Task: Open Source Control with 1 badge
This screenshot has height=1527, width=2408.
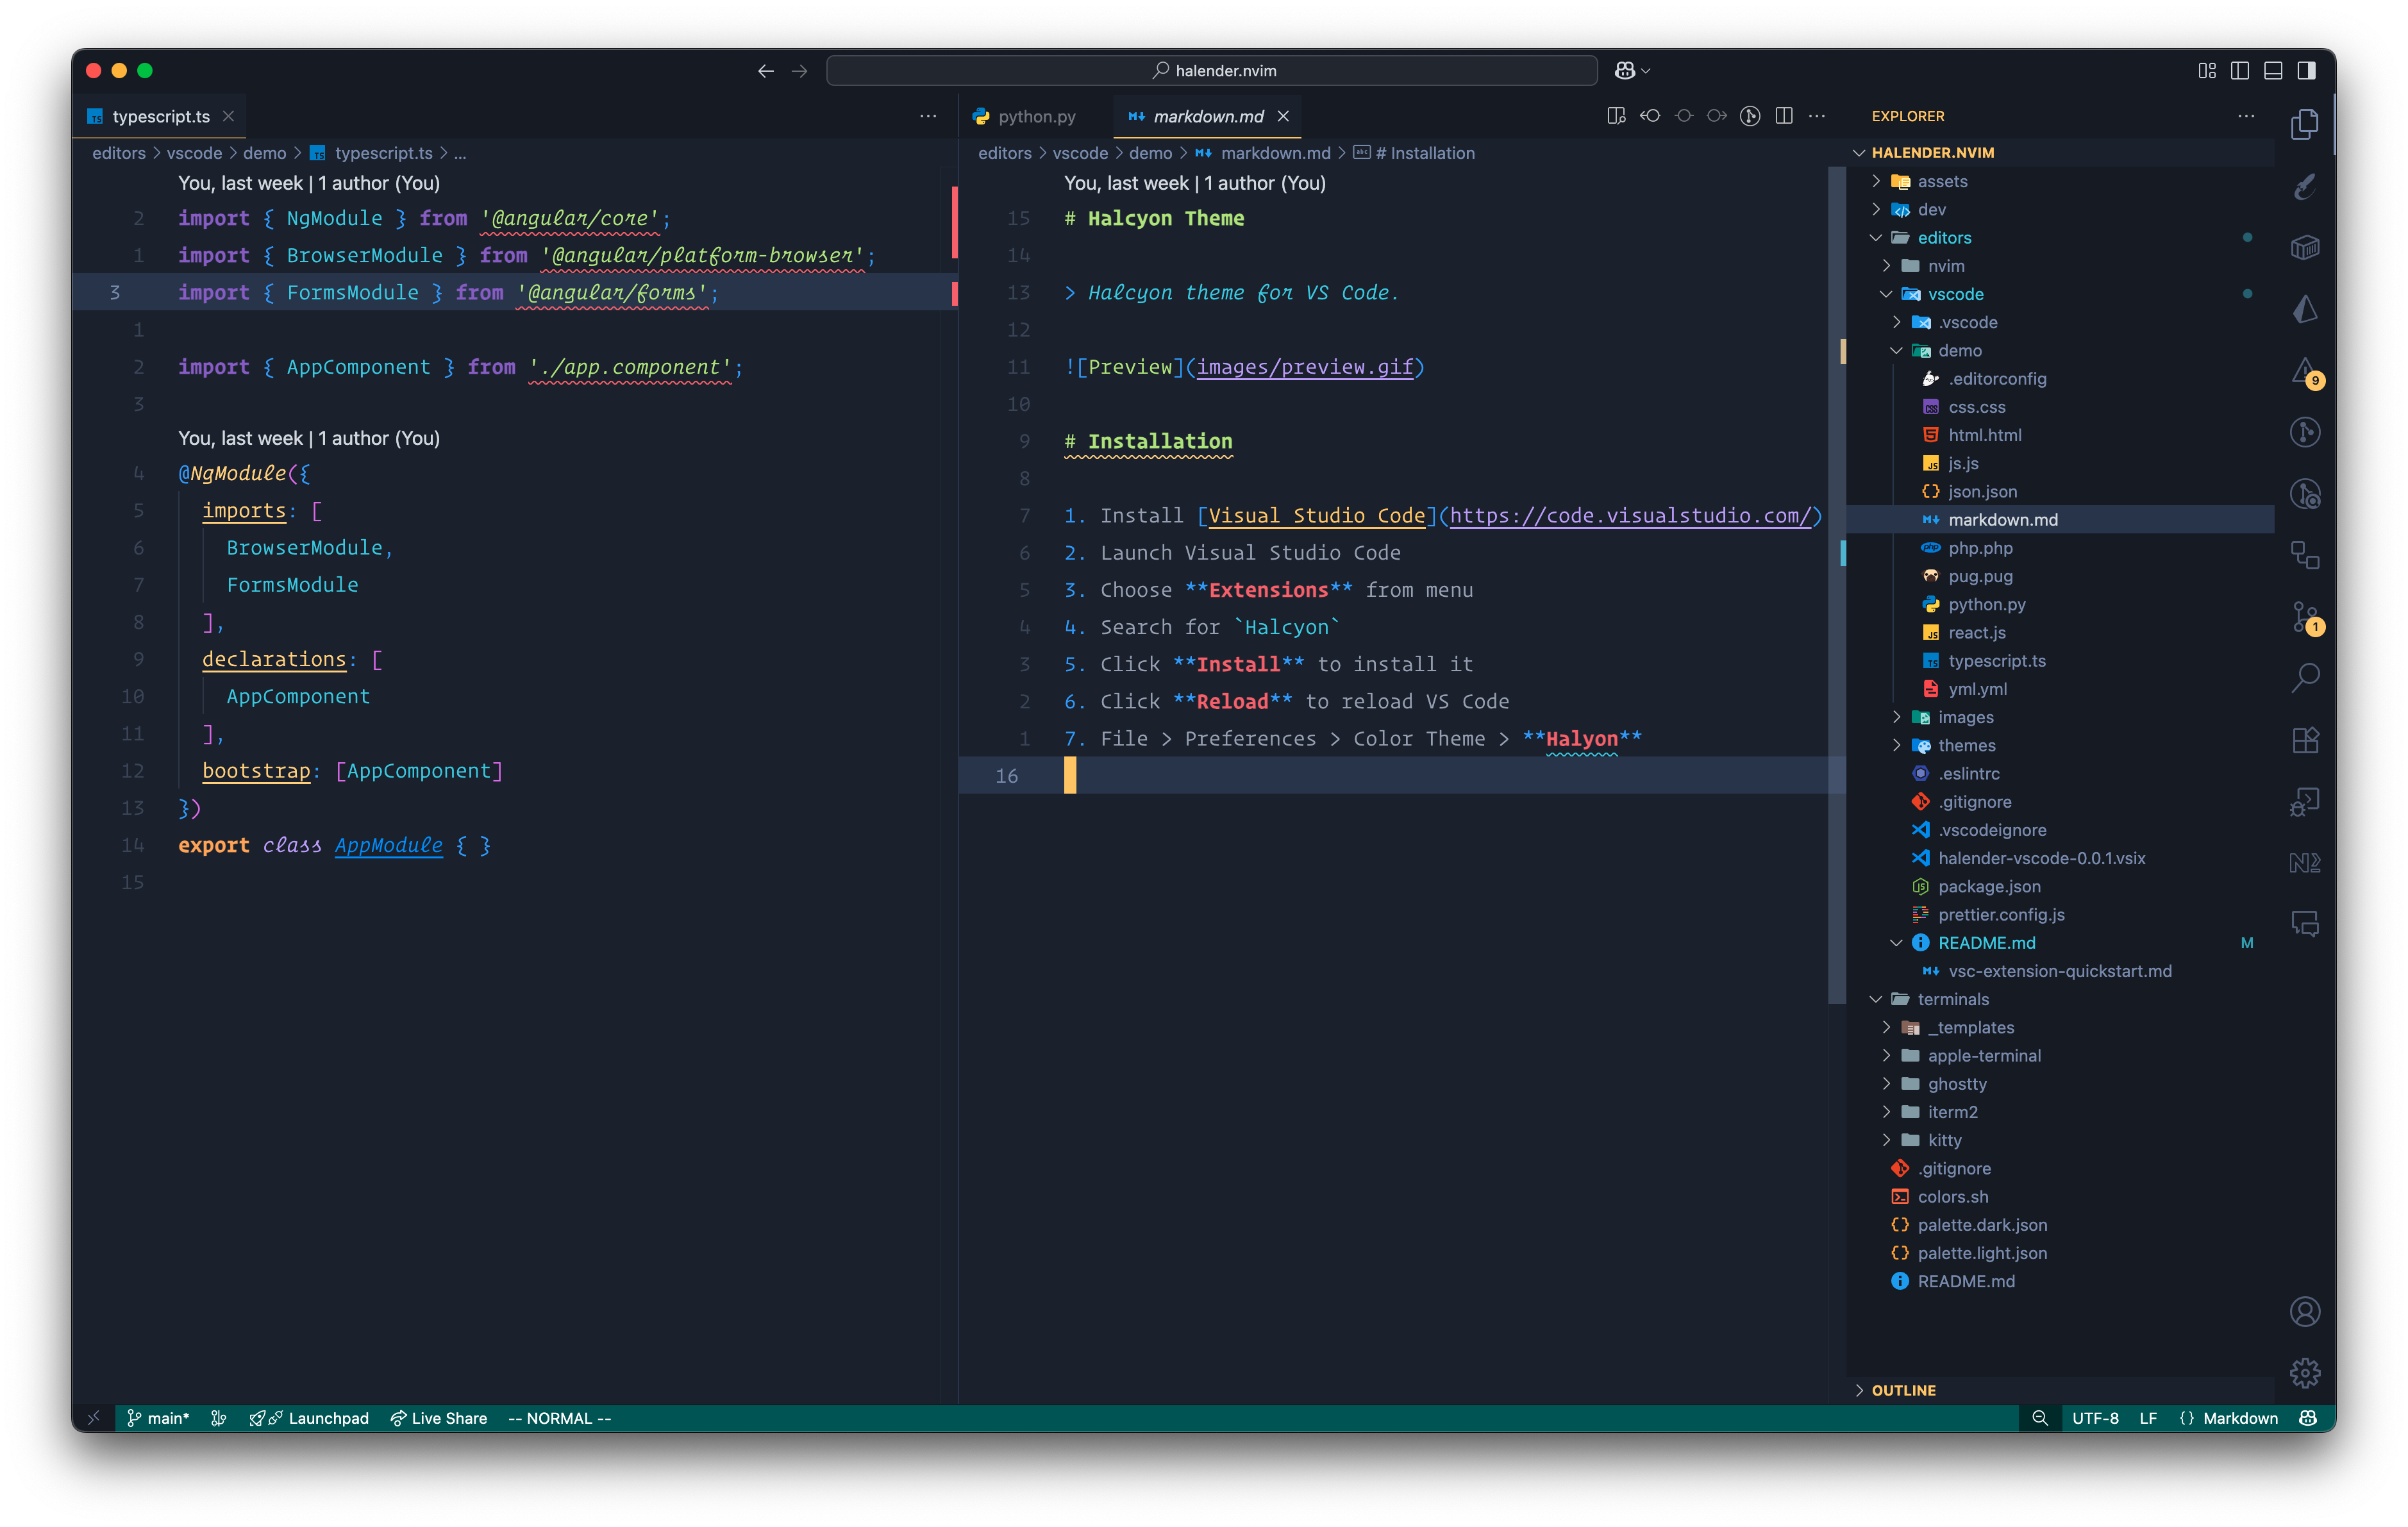Action: [x=2305, y=616]
